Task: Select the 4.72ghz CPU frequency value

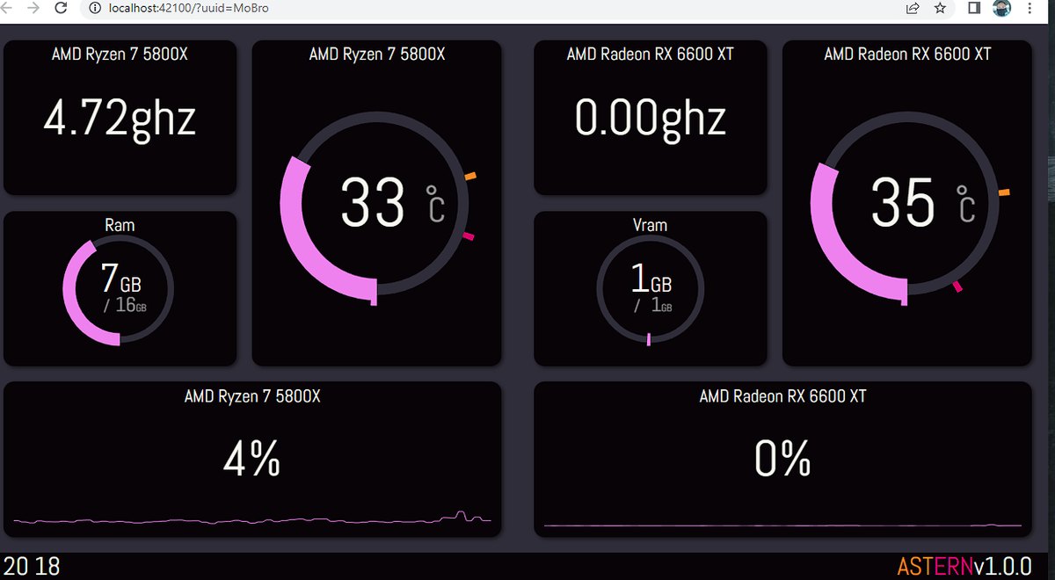Action: coord(120,118)
